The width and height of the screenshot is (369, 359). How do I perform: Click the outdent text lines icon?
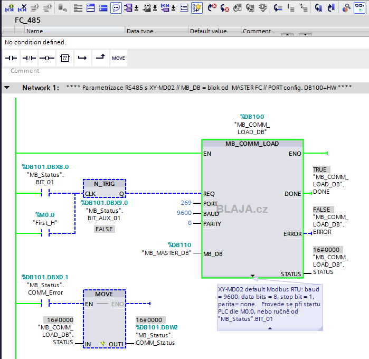tap(304, 8)
